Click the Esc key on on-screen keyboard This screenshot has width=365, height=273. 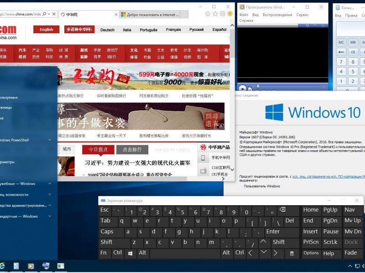pyautogui.click(x=105, y=210)
